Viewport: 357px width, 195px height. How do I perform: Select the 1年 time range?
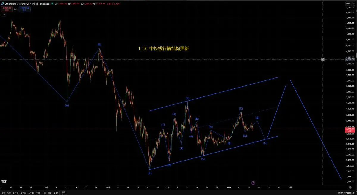(44, 193)
